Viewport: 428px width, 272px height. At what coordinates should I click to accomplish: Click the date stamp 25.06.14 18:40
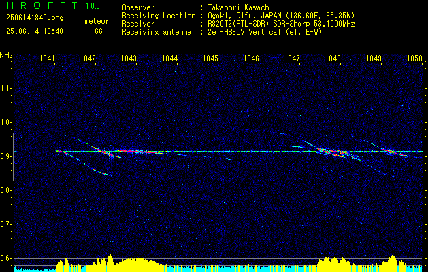[x=35, y=31]
